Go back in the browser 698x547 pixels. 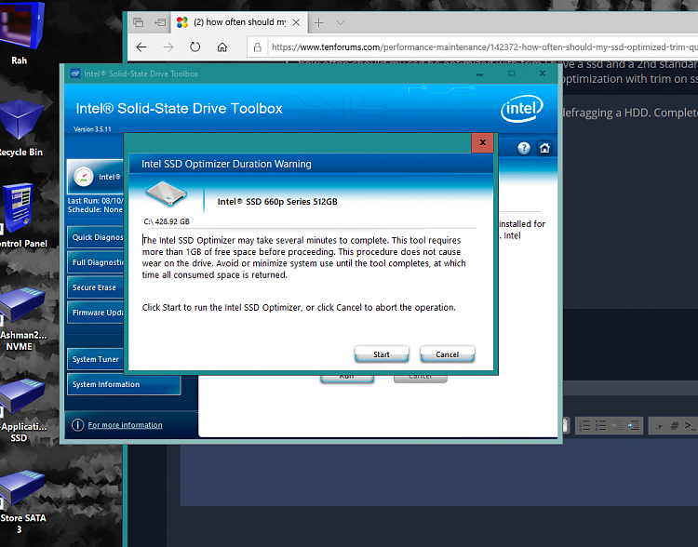click(x=141, y=47)
